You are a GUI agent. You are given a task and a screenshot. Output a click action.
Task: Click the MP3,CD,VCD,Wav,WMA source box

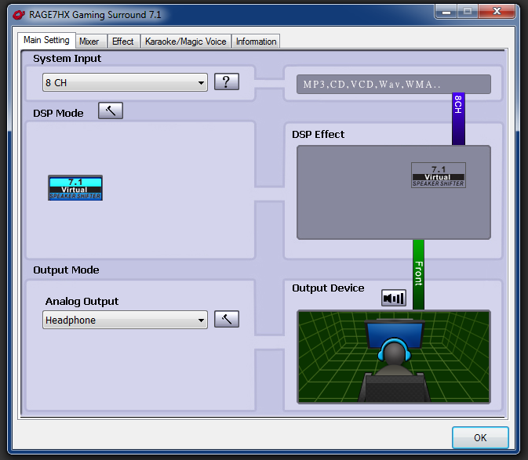point(393,85)
